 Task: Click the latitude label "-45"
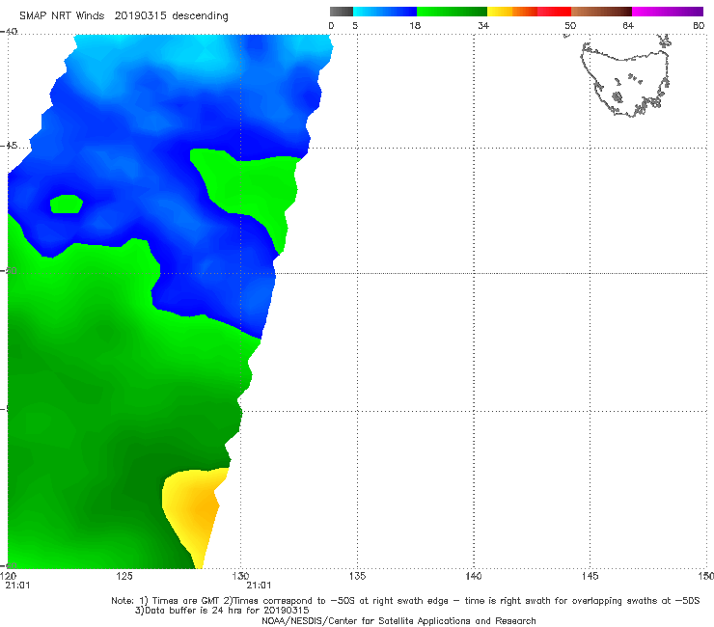[9, 146]
